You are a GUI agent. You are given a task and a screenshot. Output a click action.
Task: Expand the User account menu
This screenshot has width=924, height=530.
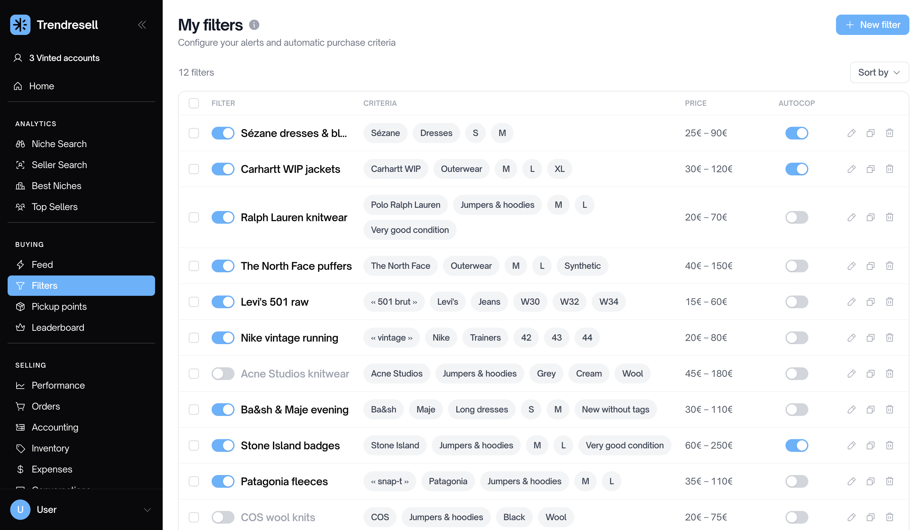[x=81, y=510]
